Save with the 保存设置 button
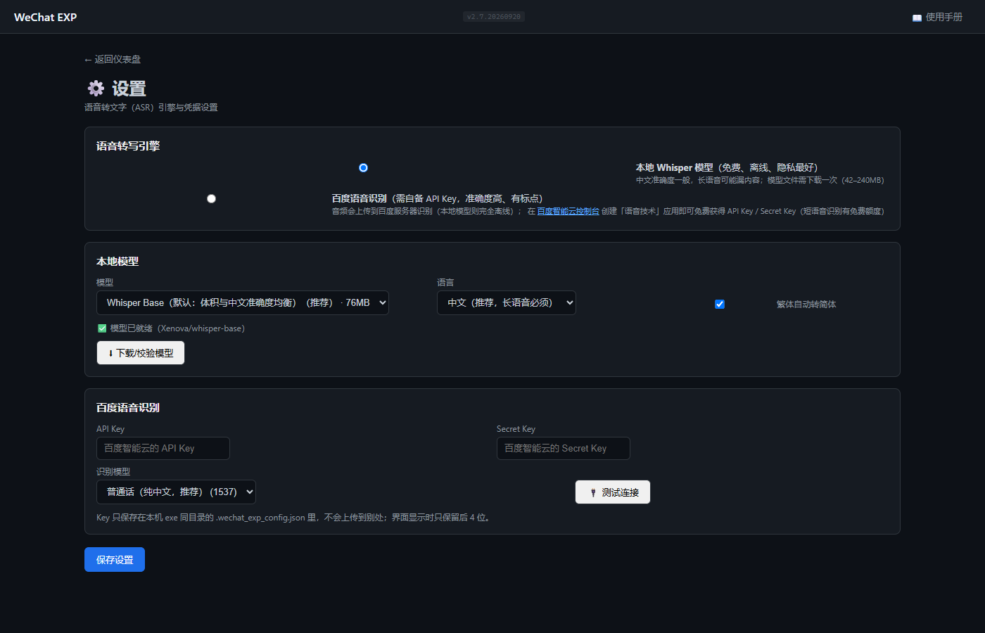 coord(115,560)
